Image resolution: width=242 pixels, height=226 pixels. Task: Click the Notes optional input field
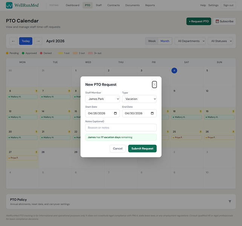point(121,128)
